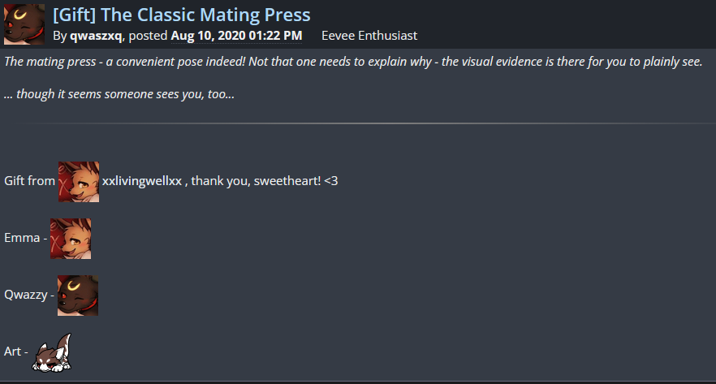Open the avatar icon next to "Gift from"
The image size is (716, 384).
(79, 181)
